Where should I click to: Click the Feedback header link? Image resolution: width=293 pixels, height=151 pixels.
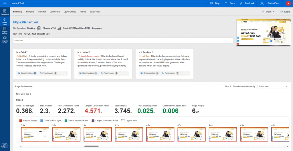(x=250, y=3)
